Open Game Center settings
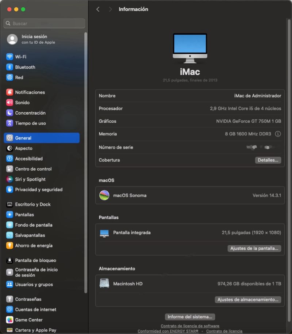The height and width of the screenshot is (334, 292). (x=42, y=320)
